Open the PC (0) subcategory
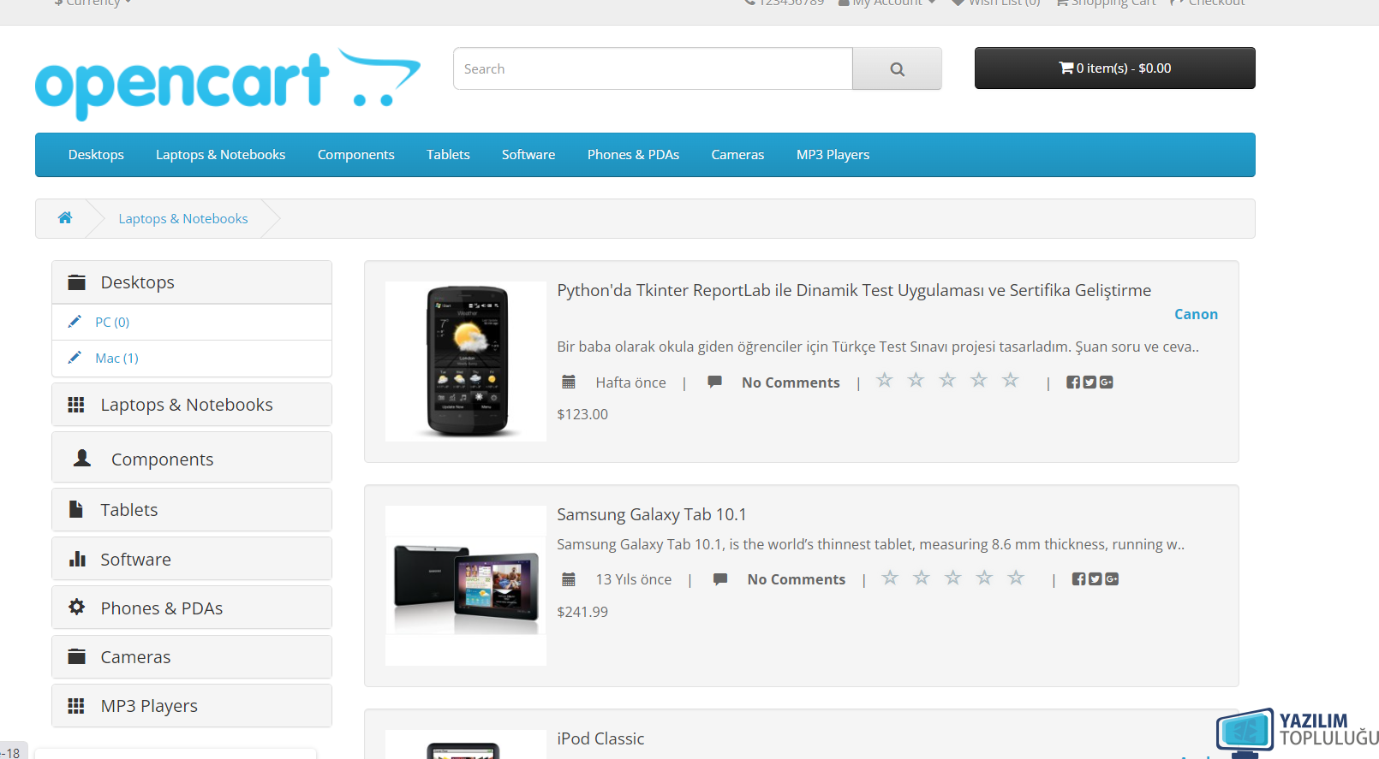The width and height of the screenshot is (1379, 759). [x=112, y=323]
